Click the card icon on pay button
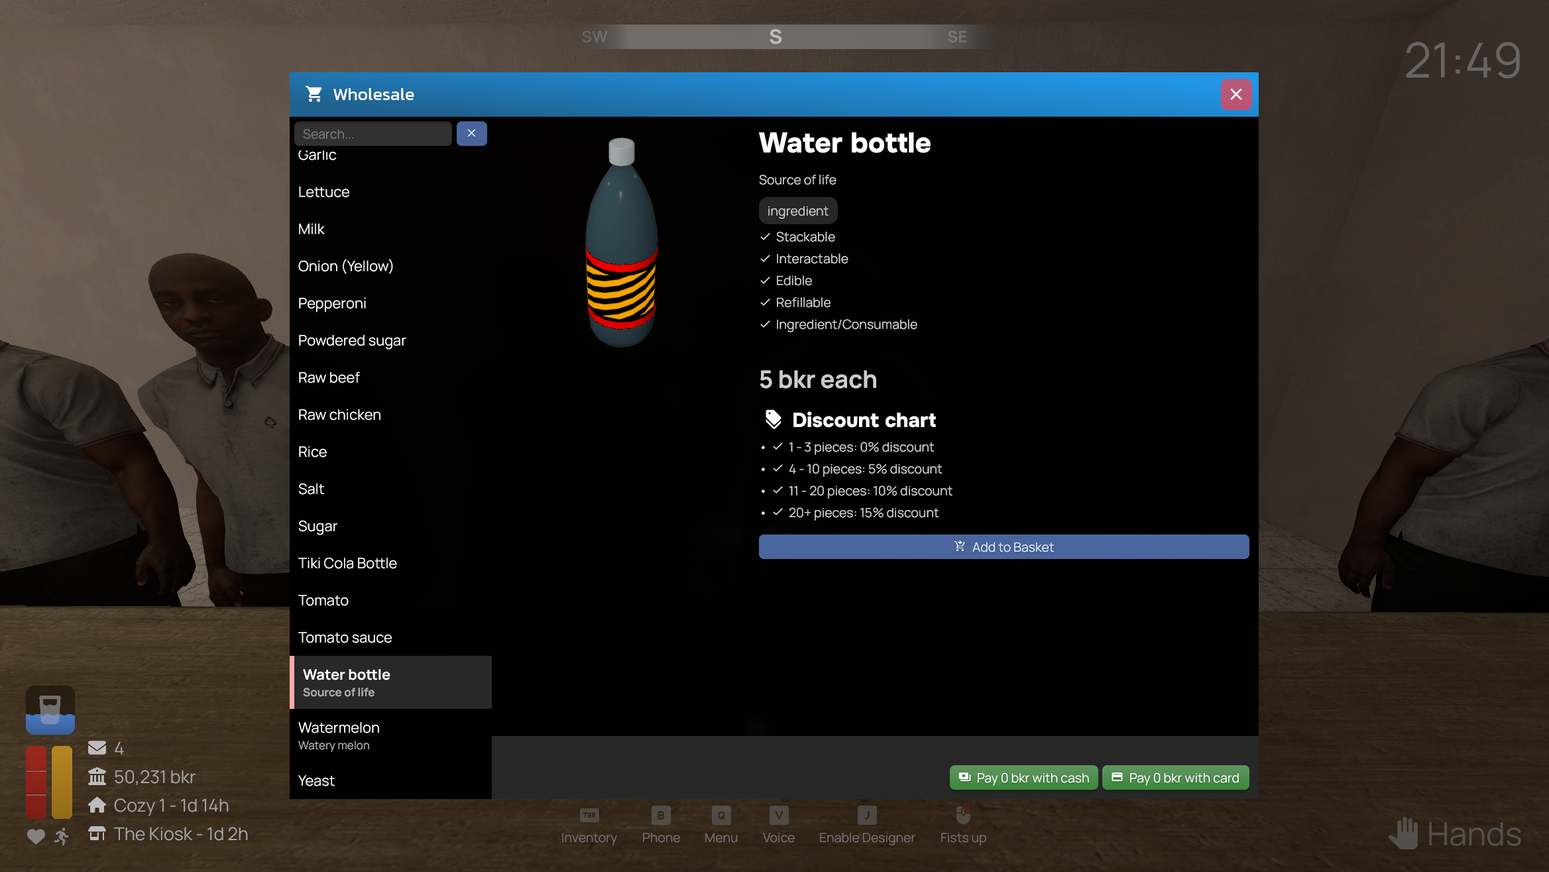 [1117, 777]
